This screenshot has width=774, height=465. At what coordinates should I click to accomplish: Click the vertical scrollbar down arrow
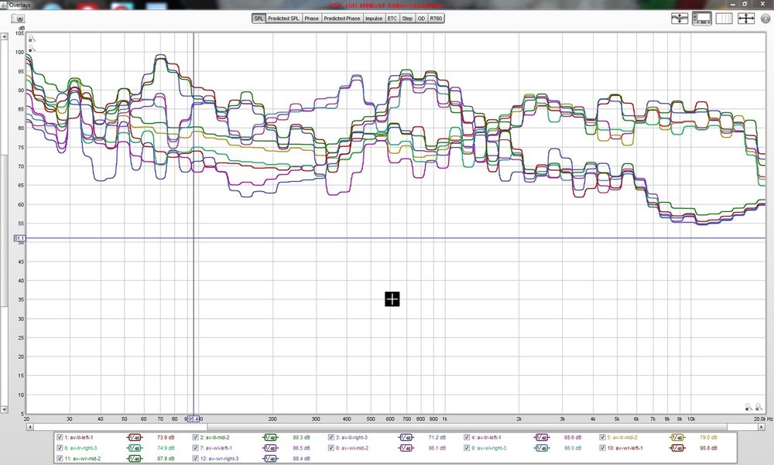(4, 410)
